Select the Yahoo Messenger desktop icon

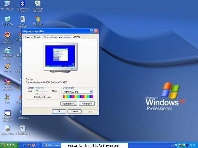click(x=7, y=85)
